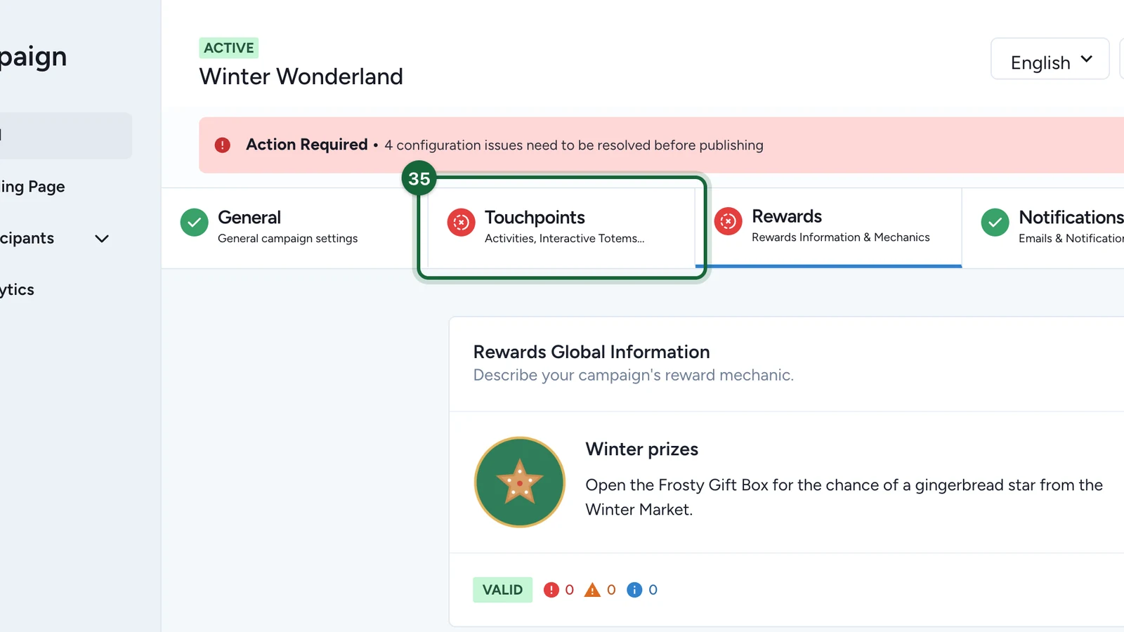Open the English language dropdown
The width and height of the screenshot is (1124, 632).
point(1050,59)
